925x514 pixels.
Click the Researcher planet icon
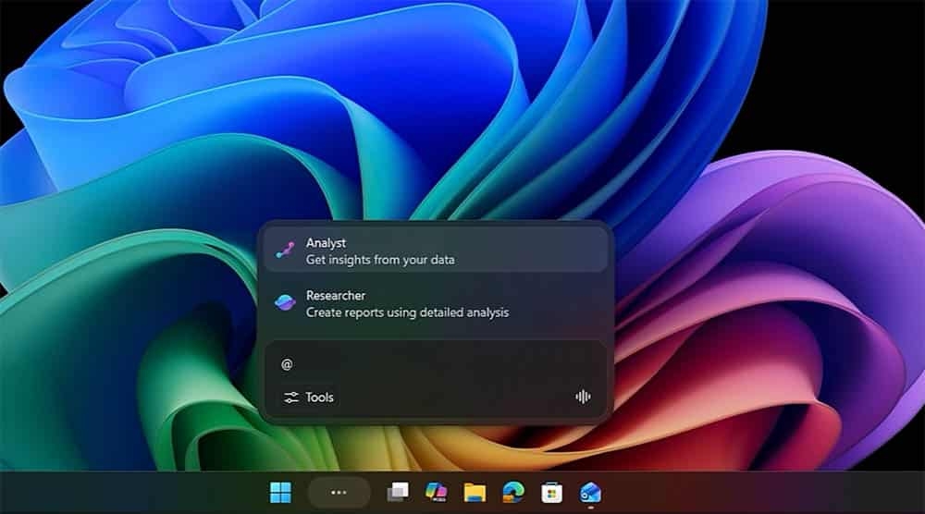pyautogui.click(x=286, y=303)
